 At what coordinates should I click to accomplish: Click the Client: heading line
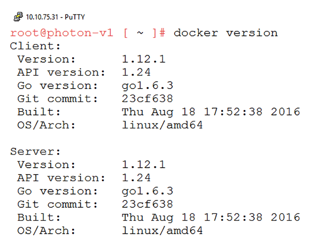(x=36, y=46)
